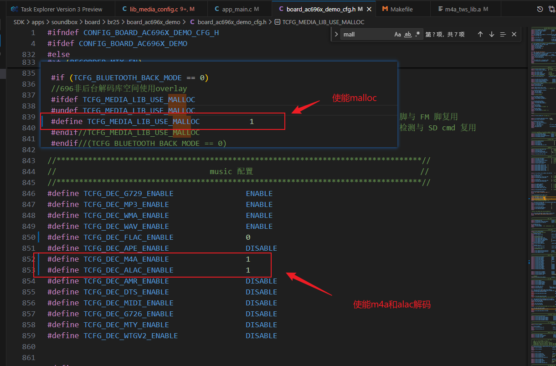Expand the replace field in the find widget

coord(336,34)
